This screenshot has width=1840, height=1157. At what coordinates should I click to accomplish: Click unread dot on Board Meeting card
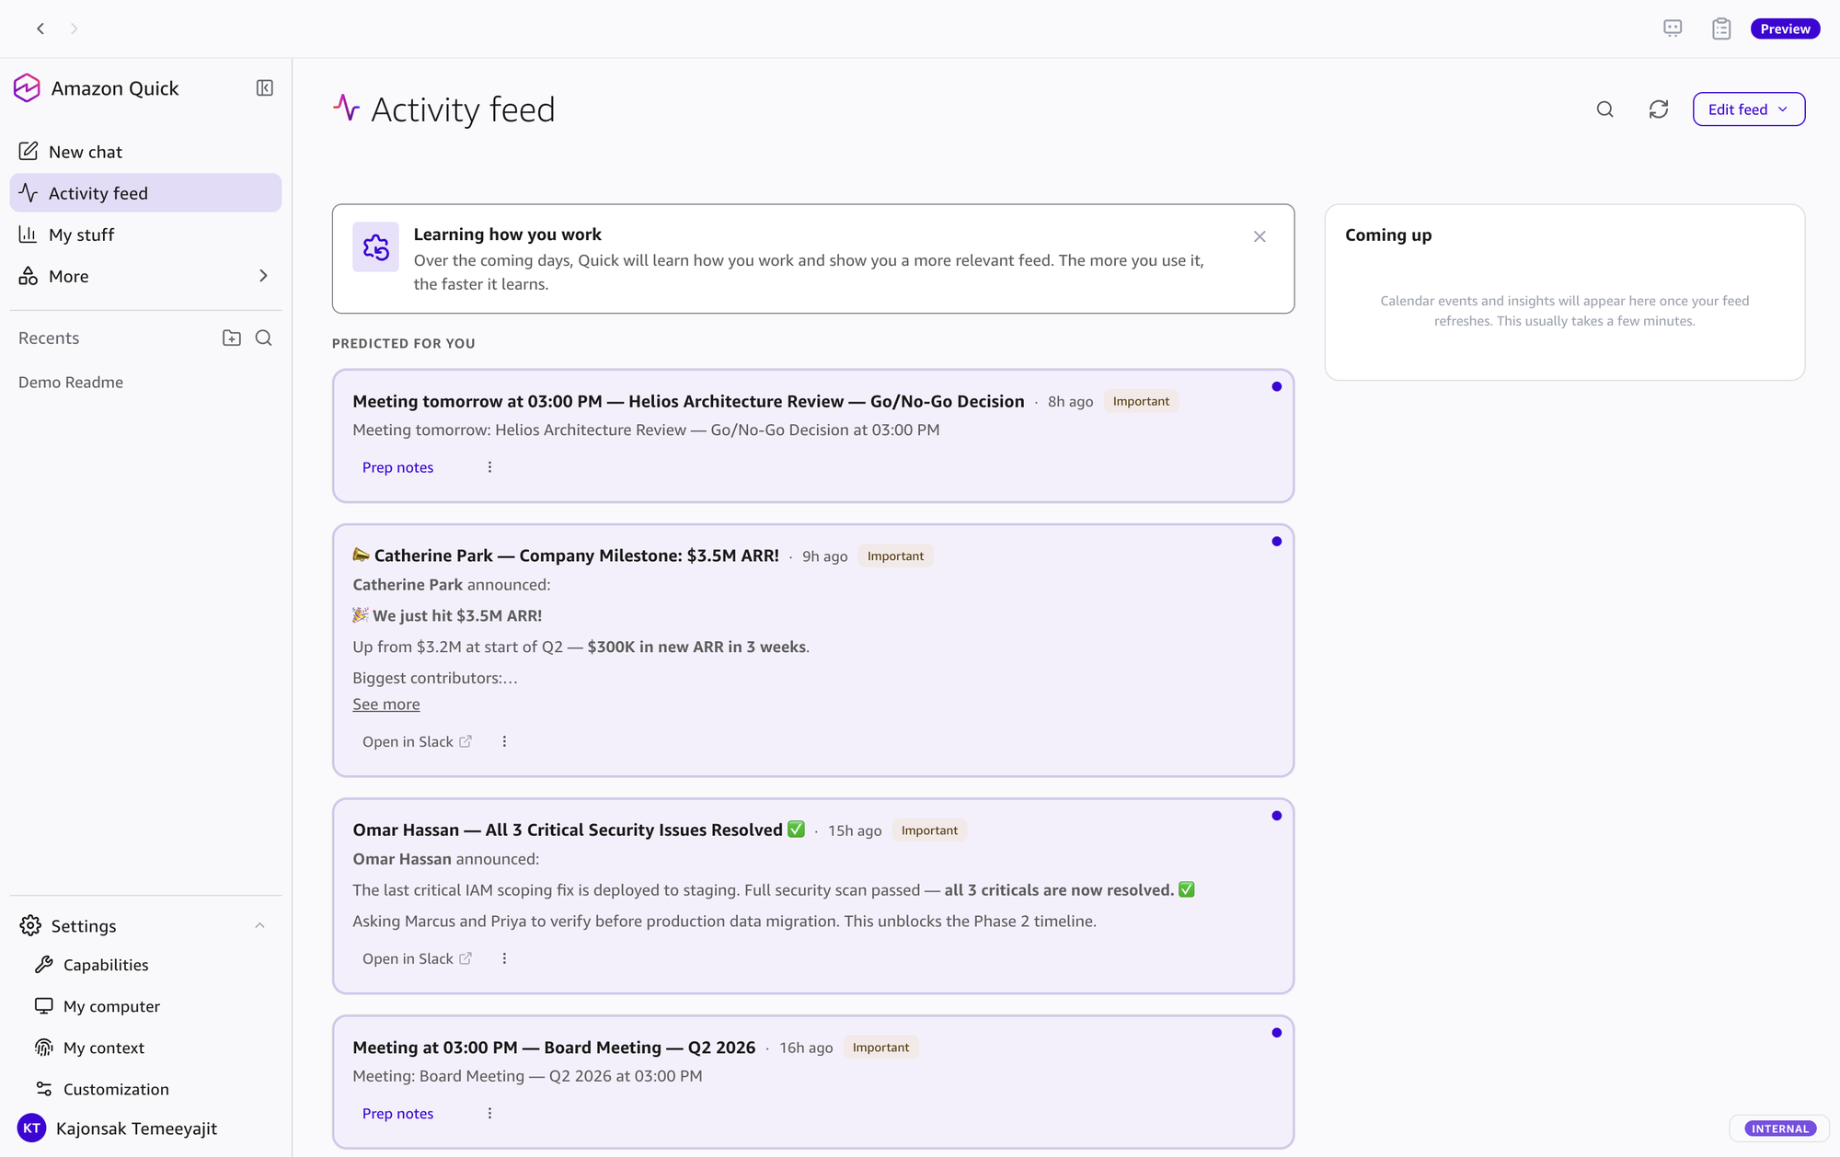click(x=1276, y=1032)
